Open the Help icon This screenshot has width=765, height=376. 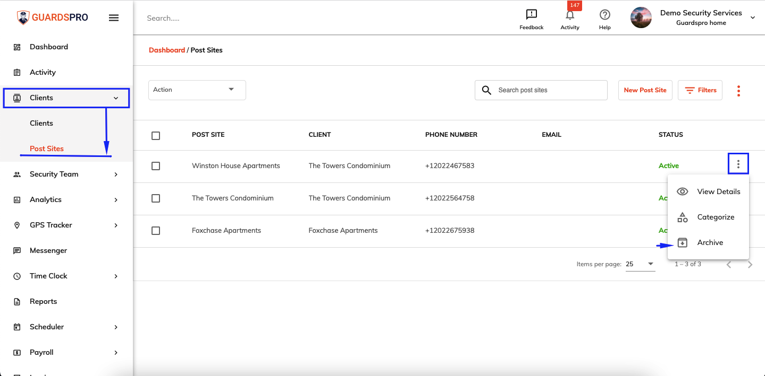pyautogui.click(x=604, y=19)
